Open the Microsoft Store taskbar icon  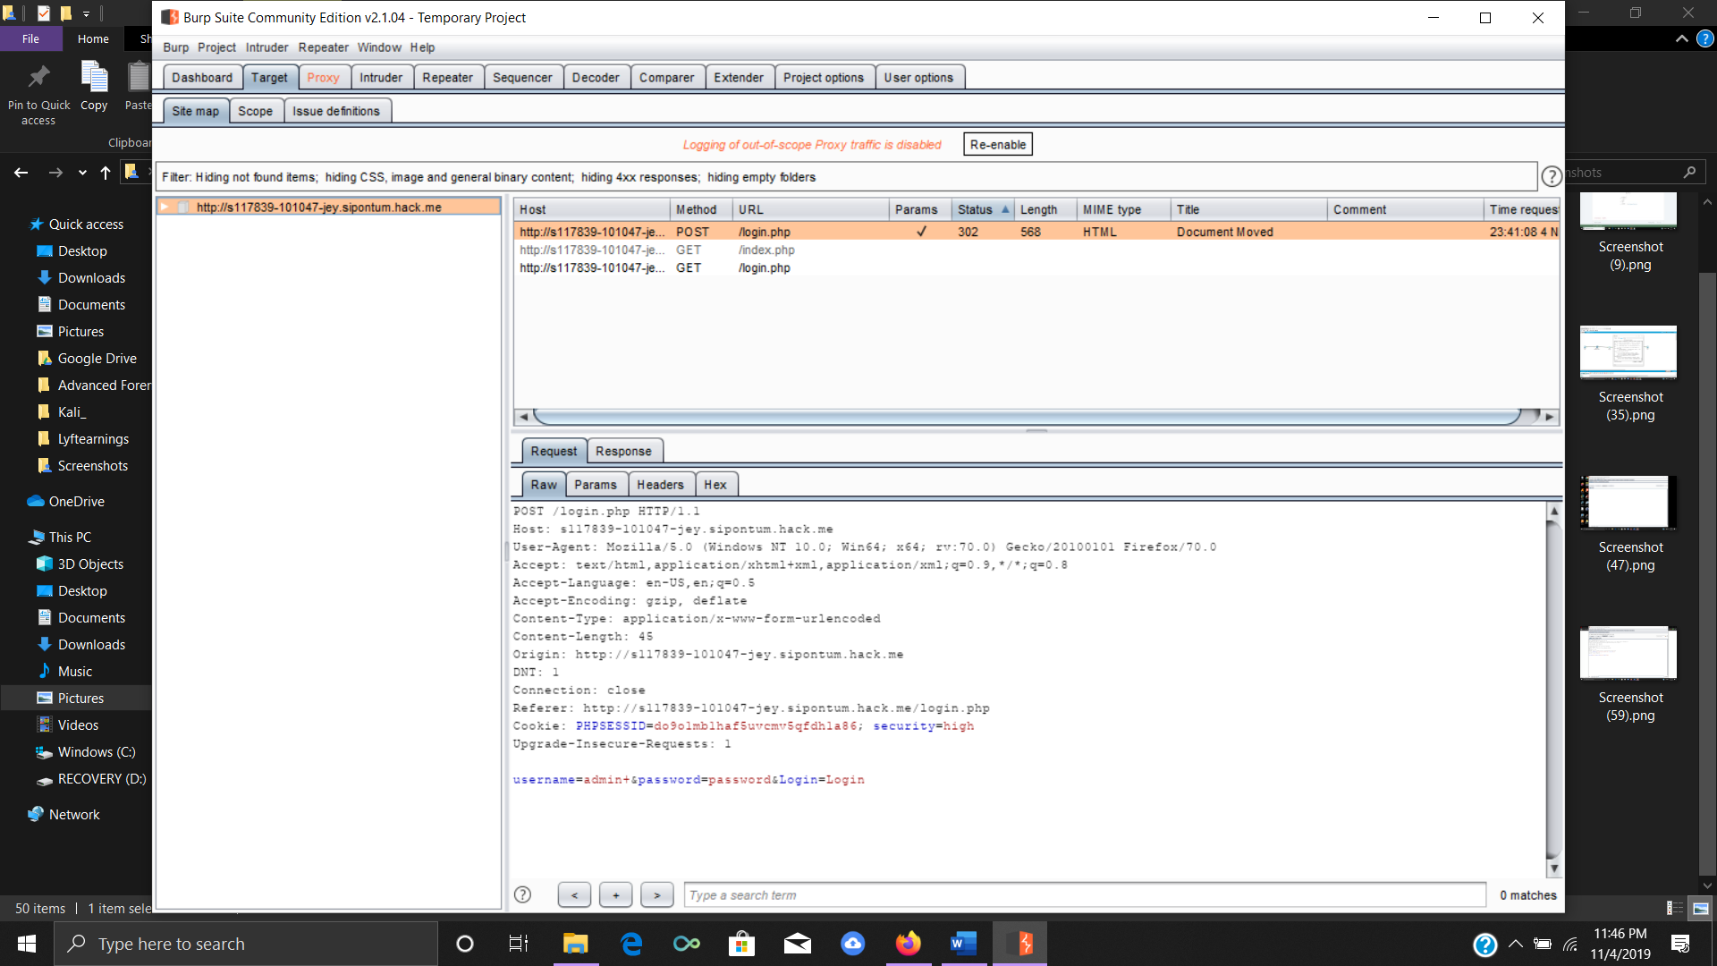coord(742,944)
